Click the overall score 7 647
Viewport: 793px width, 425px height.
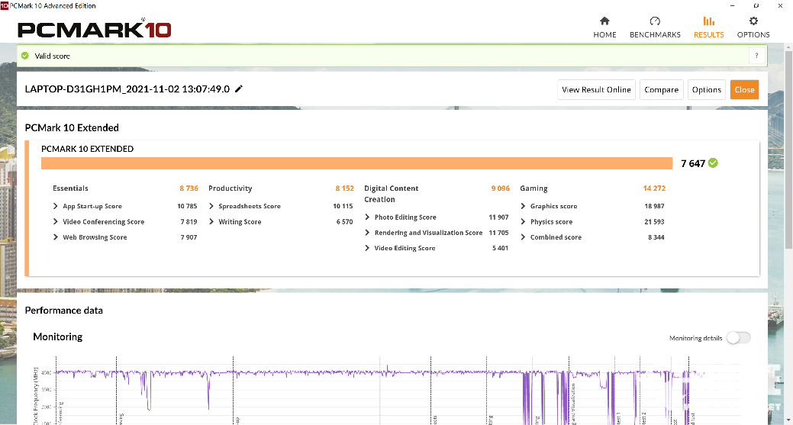point(693,163)
